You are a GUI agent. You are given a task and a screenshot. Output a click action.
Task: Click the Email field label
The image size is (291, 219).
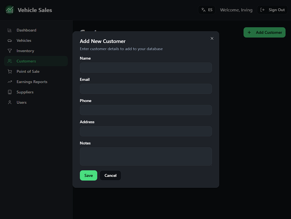[x=85, y=80]
